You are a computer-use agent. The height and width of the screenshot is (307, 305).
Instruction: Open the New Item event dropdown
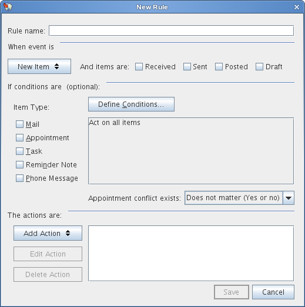[x=39, y=66]
